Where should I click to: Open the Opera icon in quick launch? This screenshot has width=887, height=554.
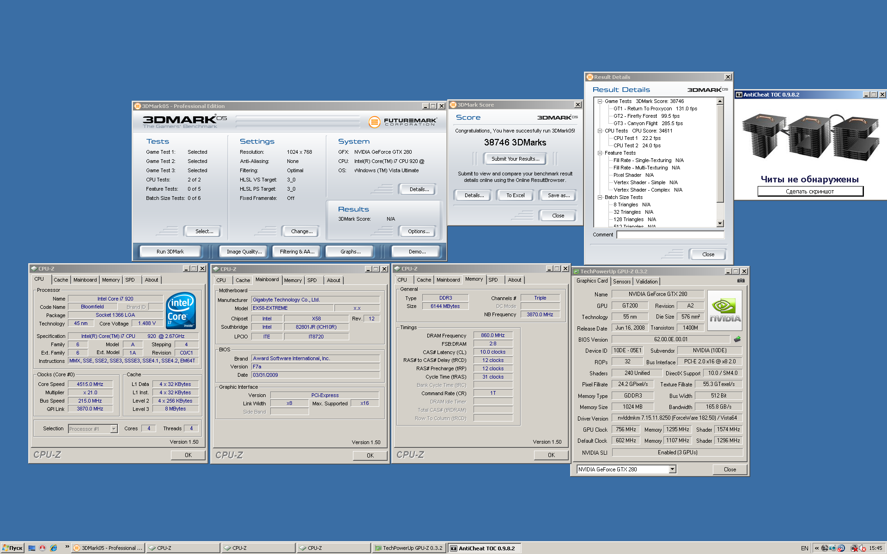coord(43,548)
